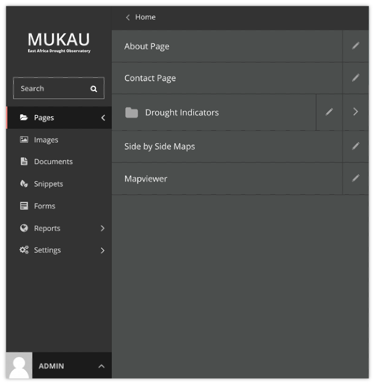Click the Drought Indicators folder icon
This screenshot has height=384, width=374.
tap(132, 113)
